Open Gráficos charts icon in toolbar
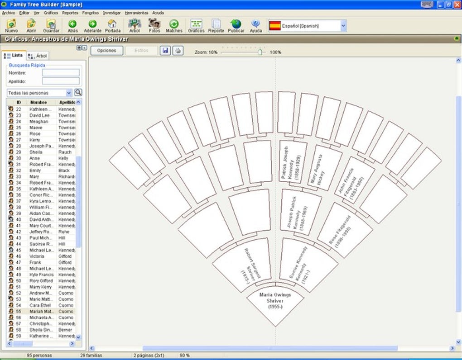This screenshot has height=360, width=462. click(x=196, y=26)
